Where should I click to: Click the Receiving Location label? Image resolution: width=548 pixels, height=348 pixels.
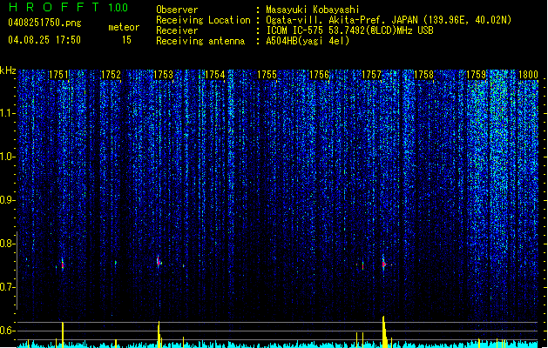[x=203, y=20]
